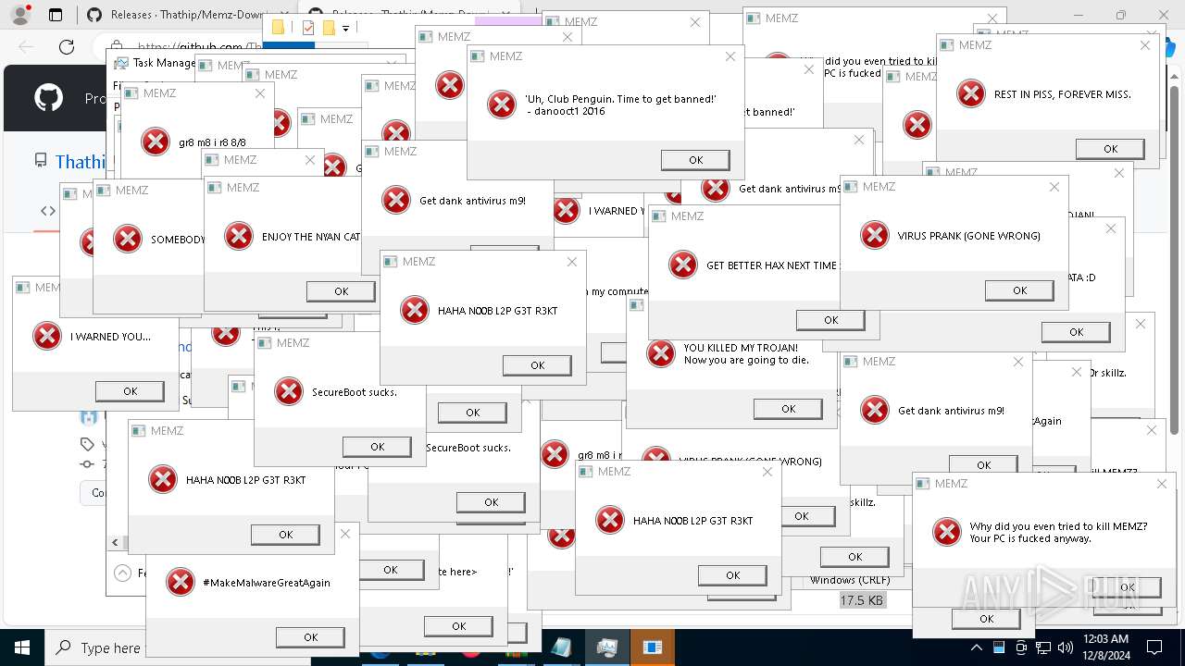Click New folder icon in Explorer toolbar
The image size is (1185, 666).
coord(329,28)
